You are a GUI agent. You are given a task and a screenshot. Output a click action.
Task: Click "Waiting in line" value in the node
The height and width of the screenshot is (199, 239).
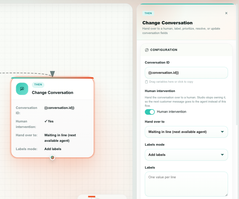click(x=60, y=138)
